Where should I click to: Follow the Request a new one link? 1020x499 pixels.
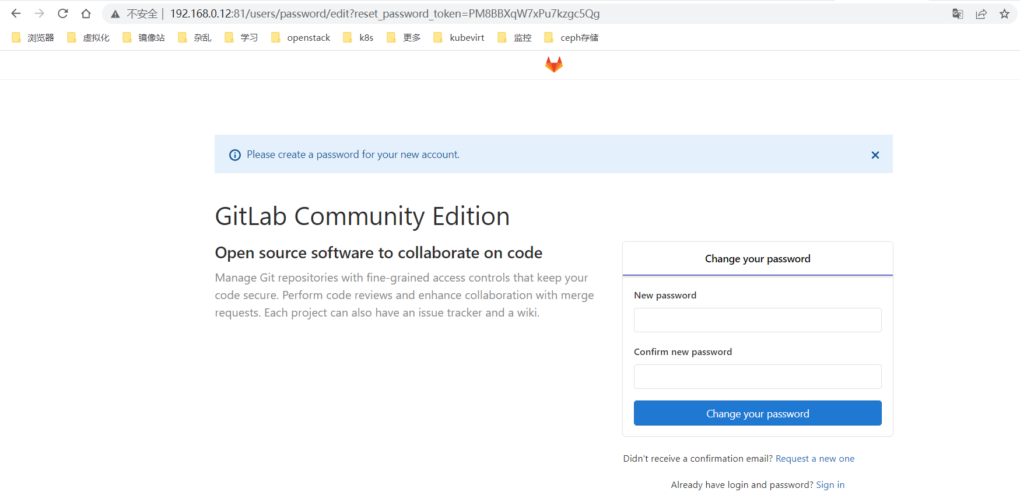click(x=815, y=459)
